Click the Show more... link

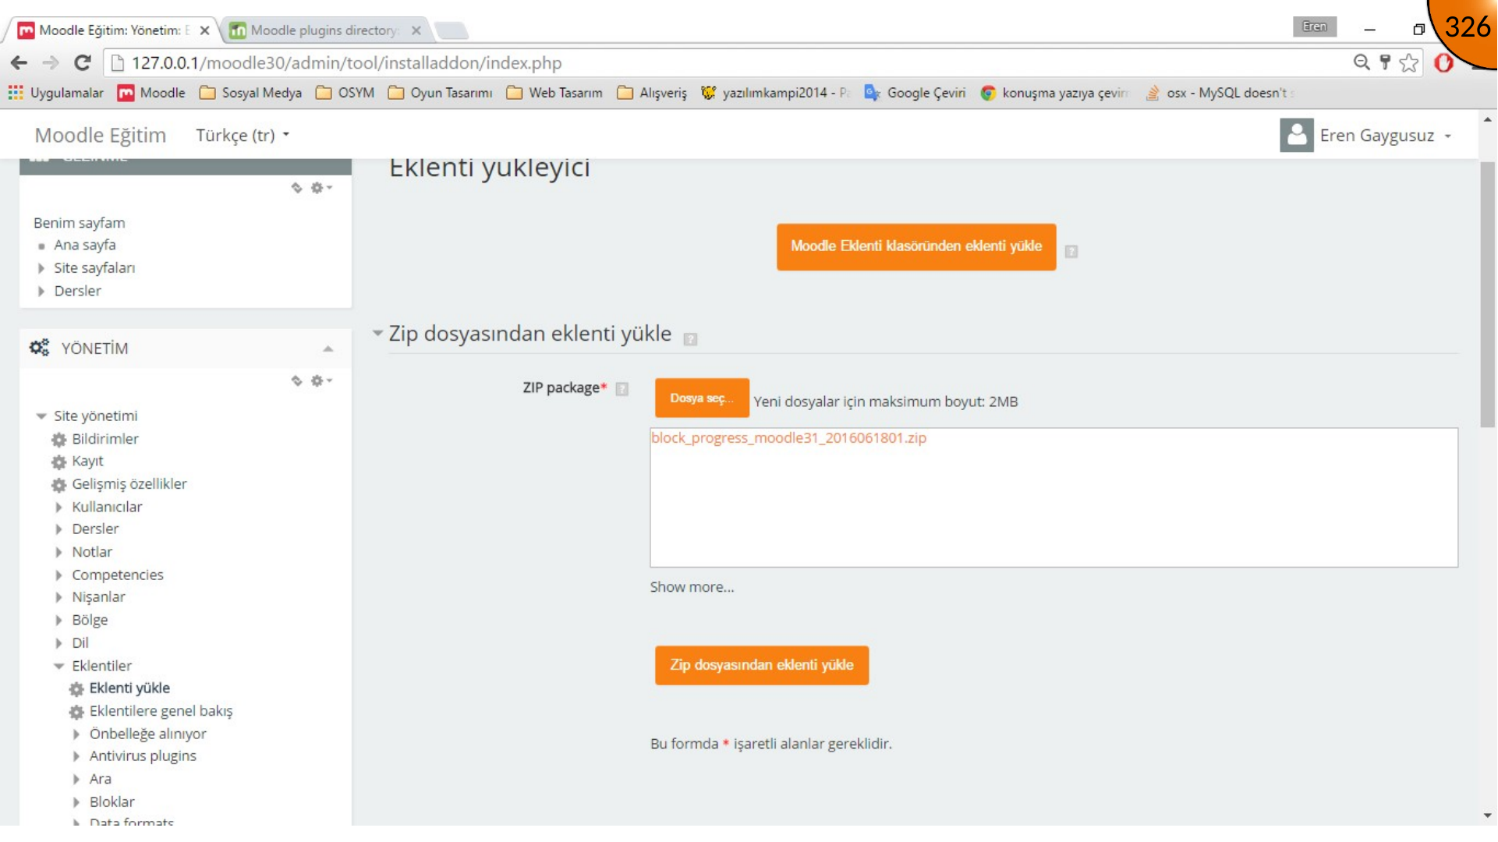(692, 587)
